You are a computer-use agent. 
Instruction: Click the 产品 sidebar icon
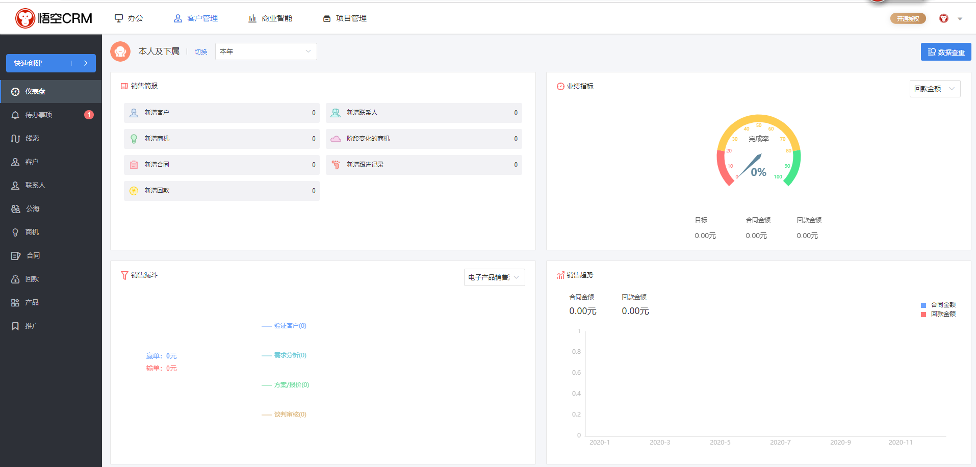15,303
